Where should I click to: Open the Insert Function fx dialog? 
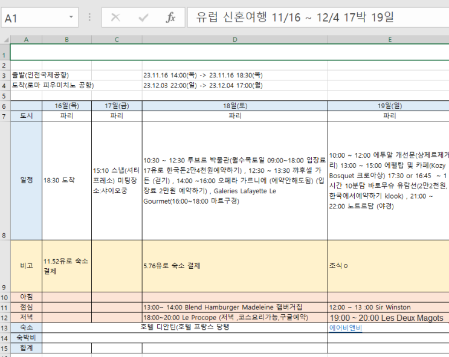170,18
